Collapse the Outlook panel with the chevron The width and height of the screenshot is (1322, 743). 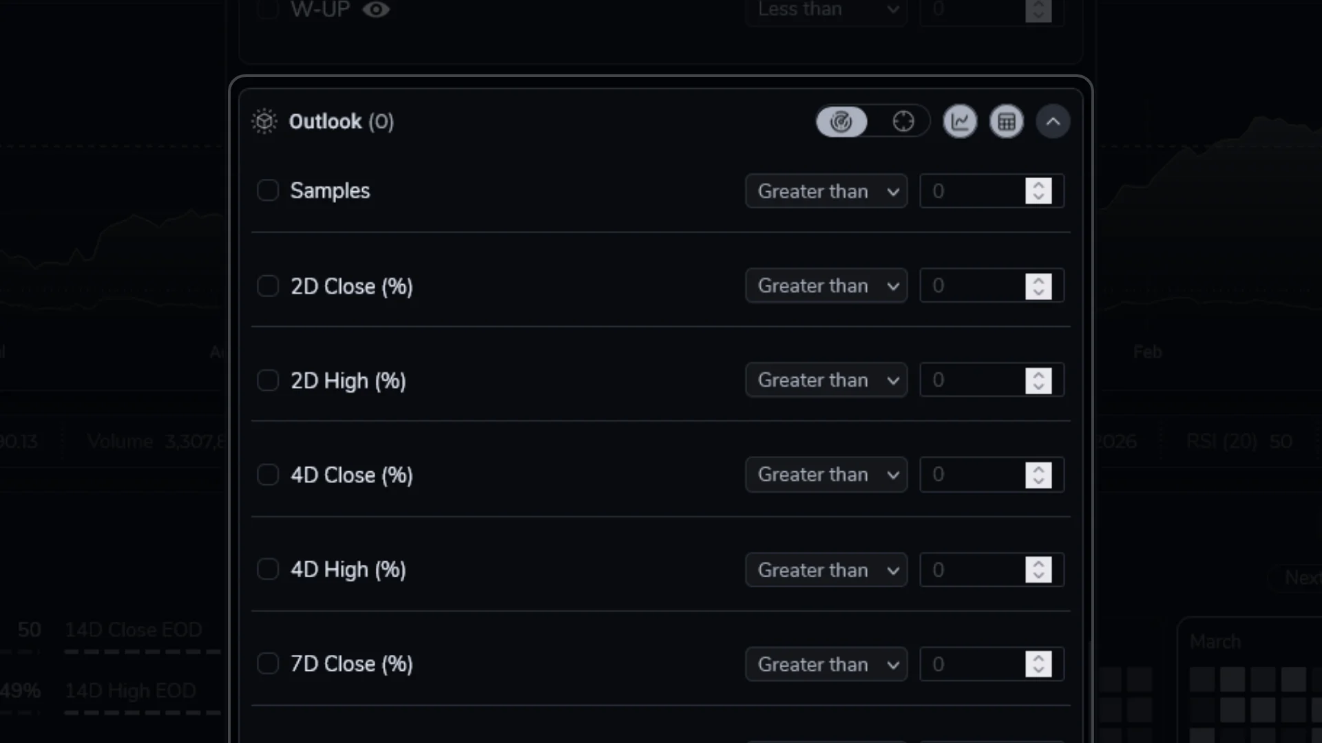pyautogui.click(x=1053, y=122)
